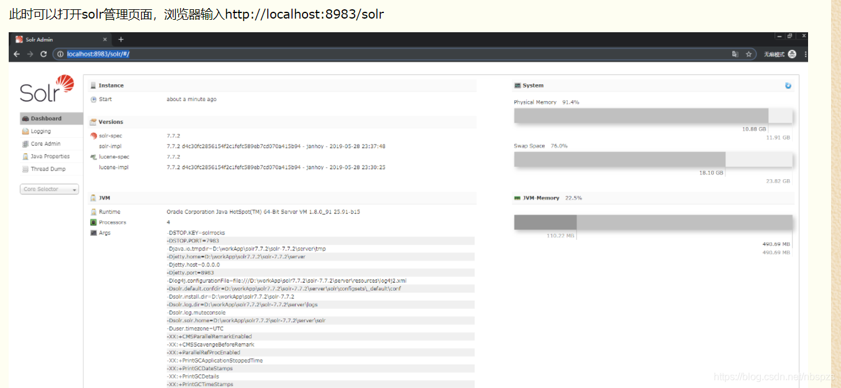Click the blog text mentioning http://localhost:8983/solr
This screenshot has height=388, width=841.
[196, 14]
